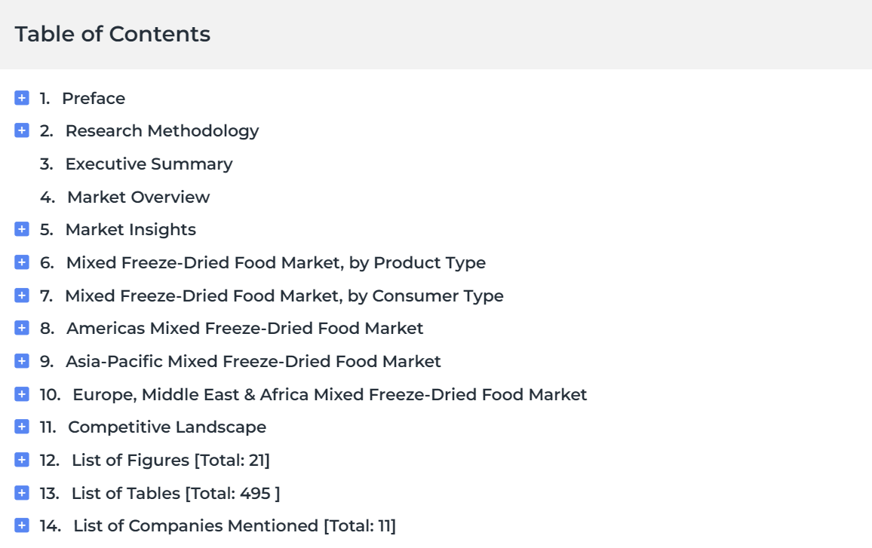Select Asia-Pacific Mixed Freeze-Dried Food Market text

[x=253, y=361]
